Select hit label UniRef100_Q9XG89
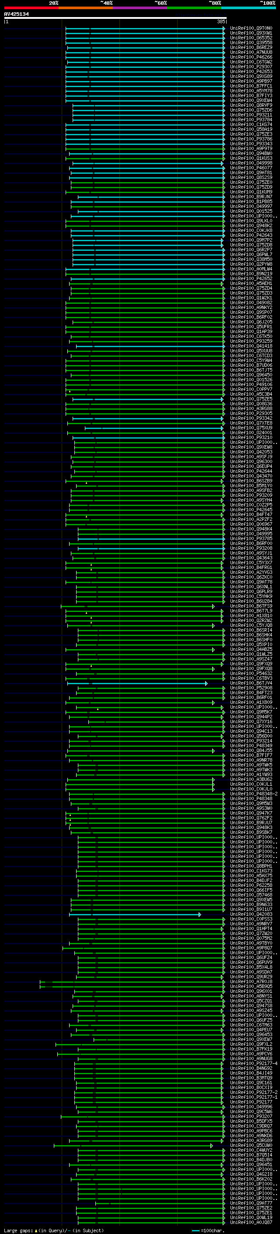This screenshot has height=1234, width=280. (x=251, y=76)
